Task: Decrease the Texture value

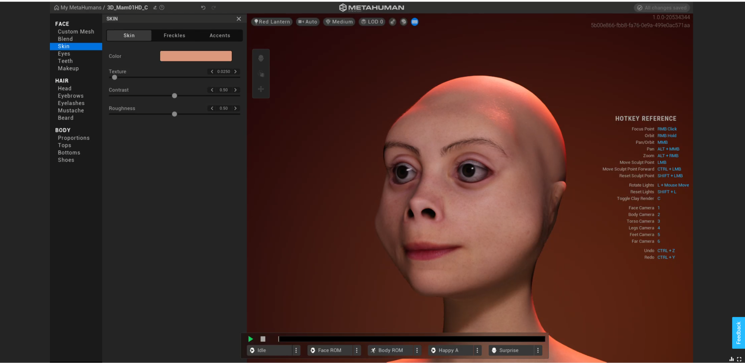Action: [x=212, y=72]
